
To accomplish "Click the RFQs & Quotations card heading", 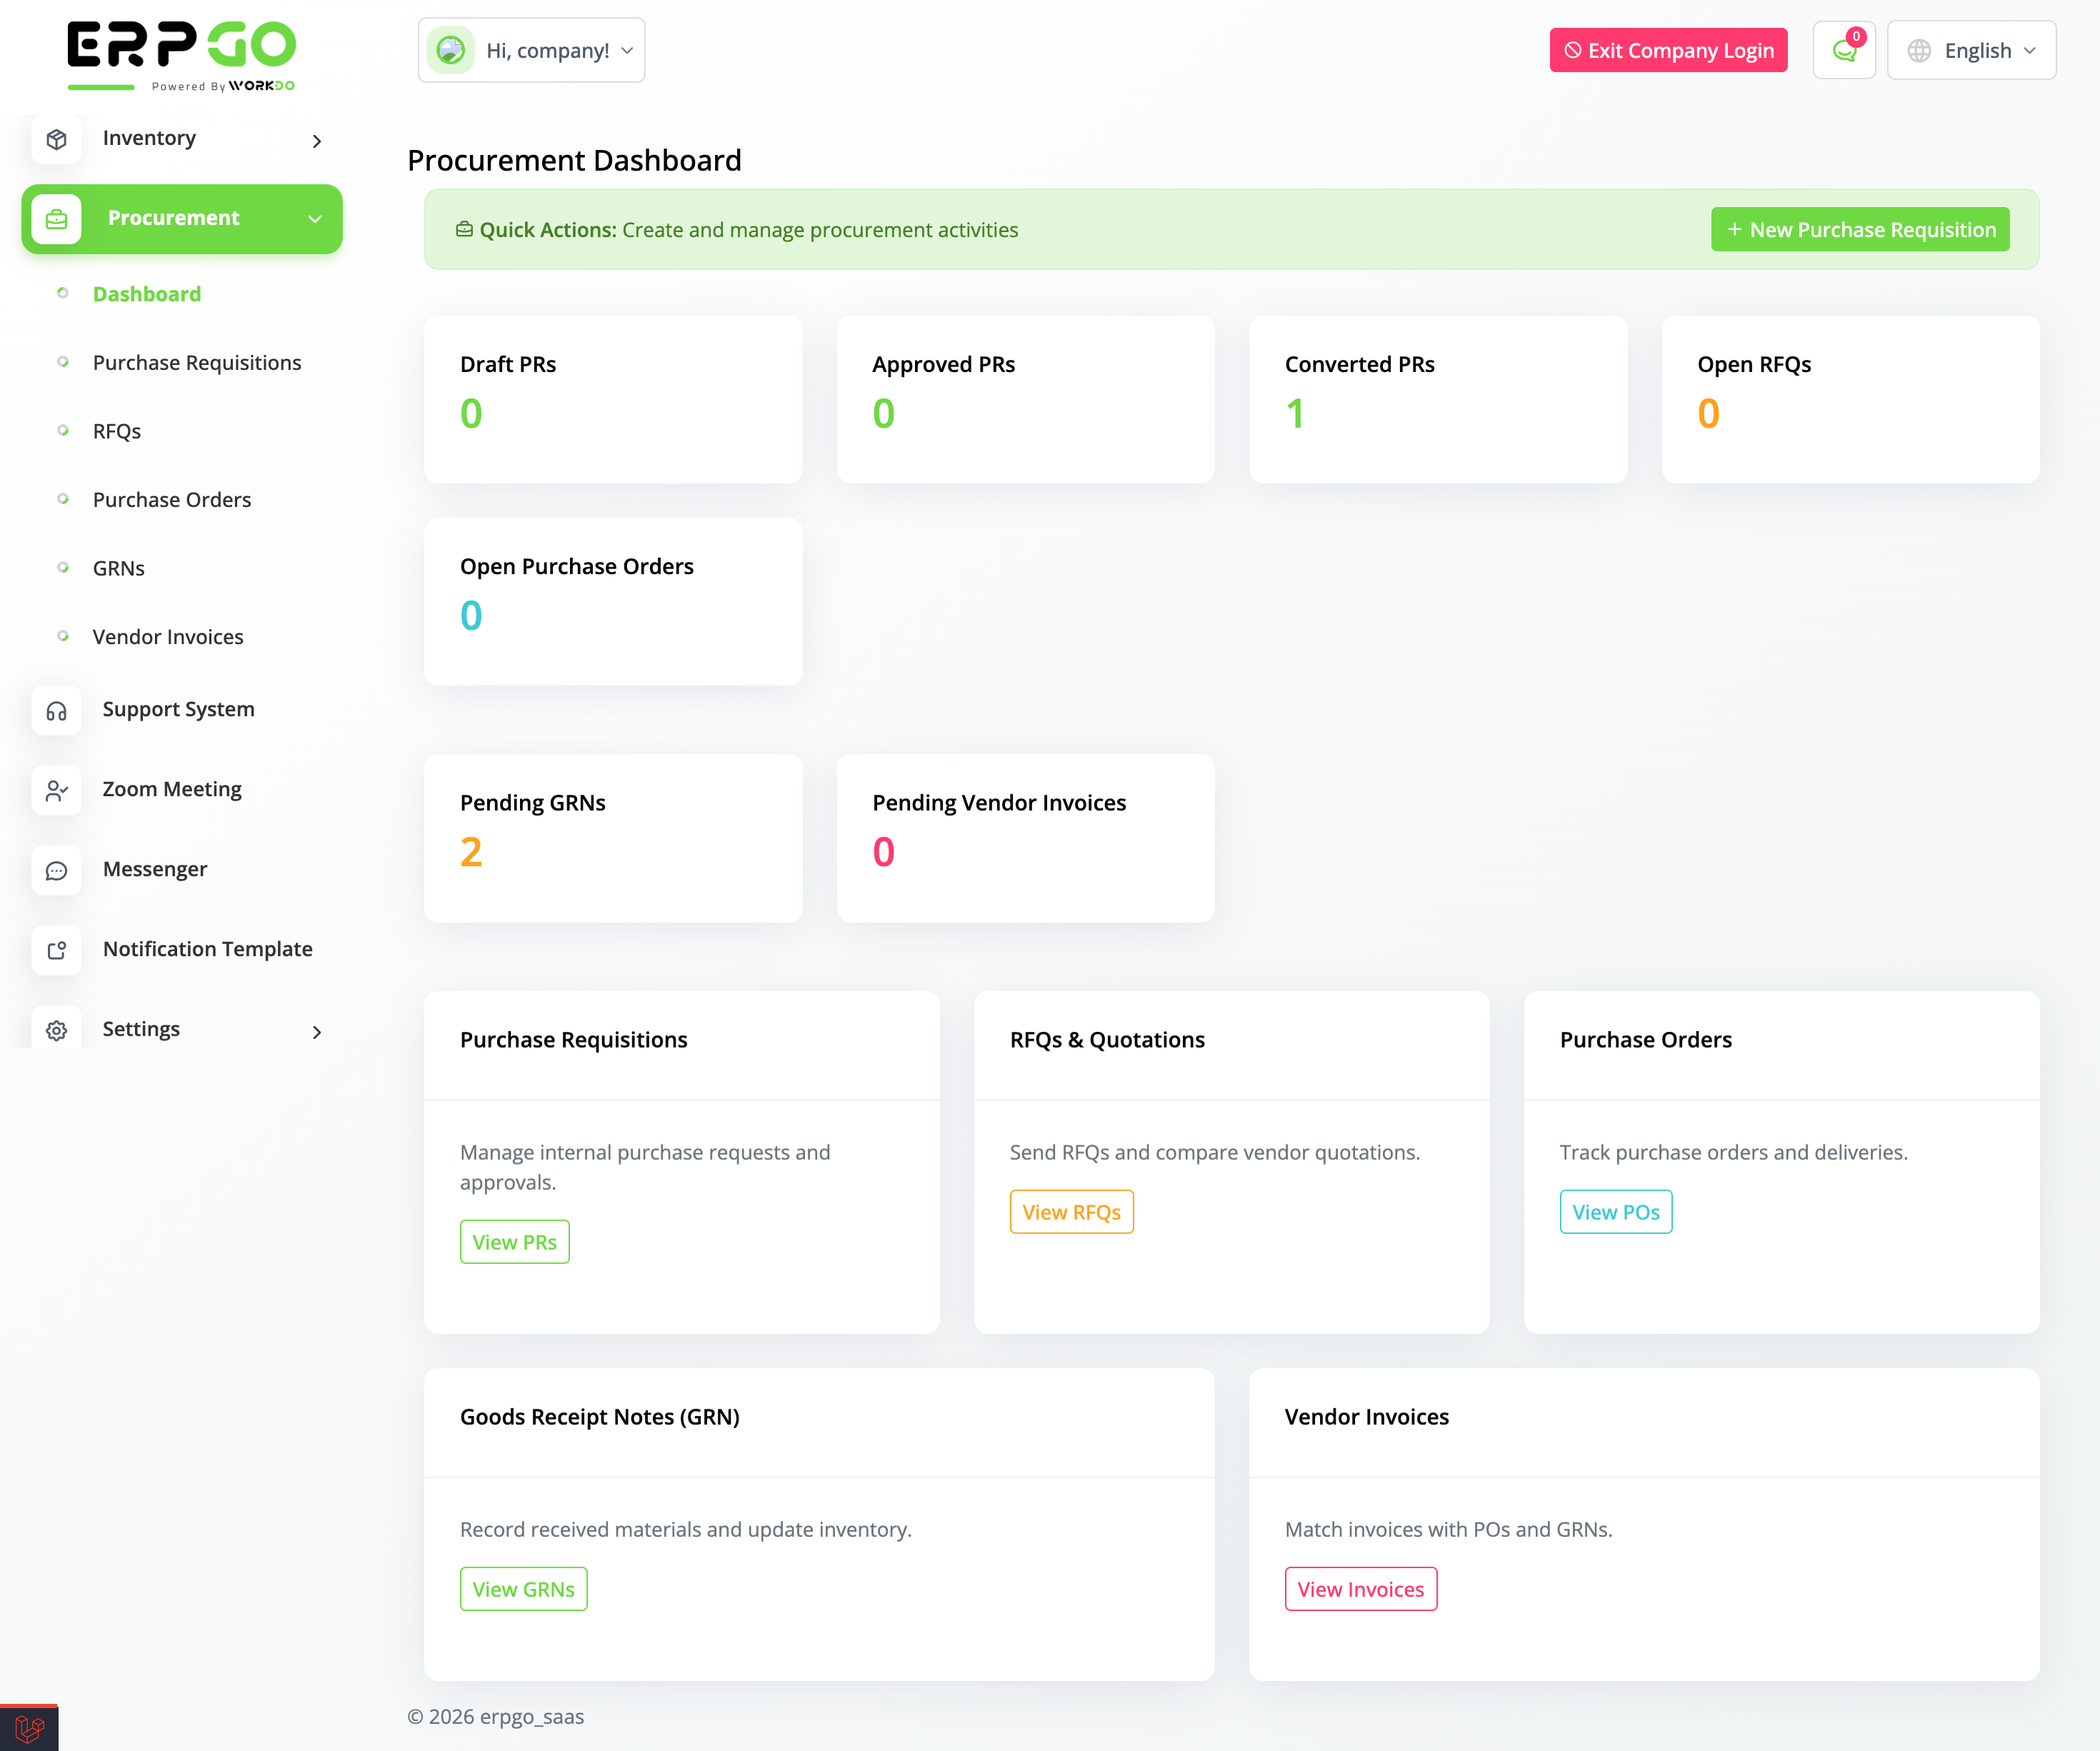I will click(1107, 1040).
